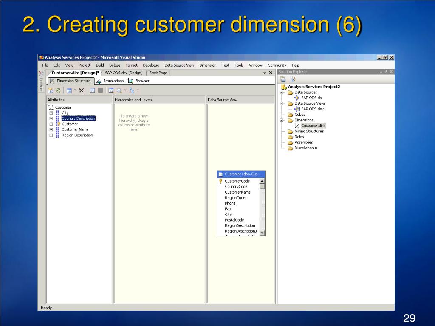Click the Customer key attribute icon
This screenshot has width=435, height=326.
(x=58, y=124)
